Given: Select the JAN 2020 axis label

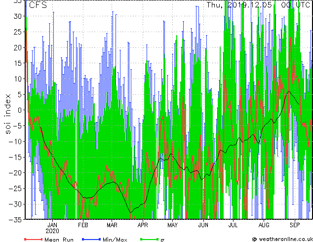Looking at the screenshot, I should coord(52,228).
